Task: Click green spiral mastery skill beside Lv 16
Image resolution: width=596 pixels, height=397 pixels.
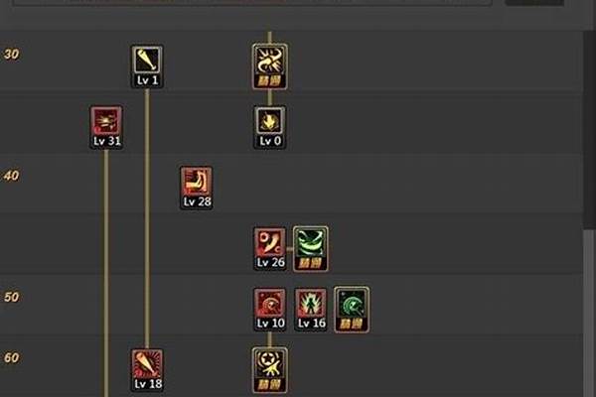Action: point(352,310)
